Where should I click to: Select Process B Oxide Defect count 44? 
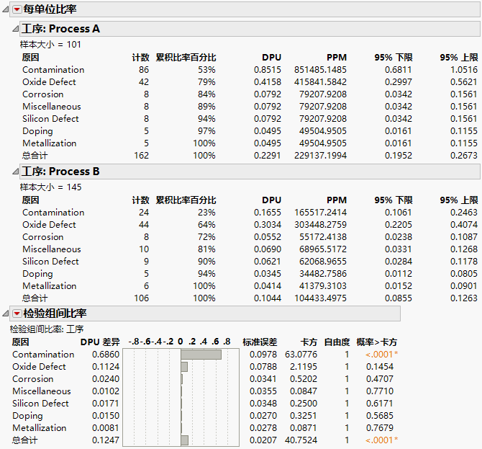[x=144, y=225]
